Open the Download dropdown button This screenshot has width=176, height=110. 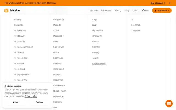(x=162, y=10)
